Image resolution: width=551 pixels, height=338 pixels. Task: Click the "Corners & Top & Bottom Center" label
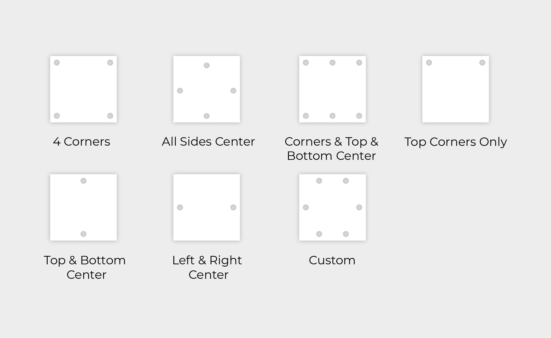(x=331, y=149)
